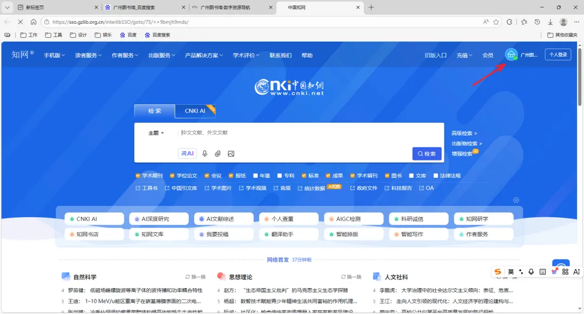Switch to the 广州图书馆_百度搜索 browser tab
Viewport: 584px width, 314px height.
point(144,8)
